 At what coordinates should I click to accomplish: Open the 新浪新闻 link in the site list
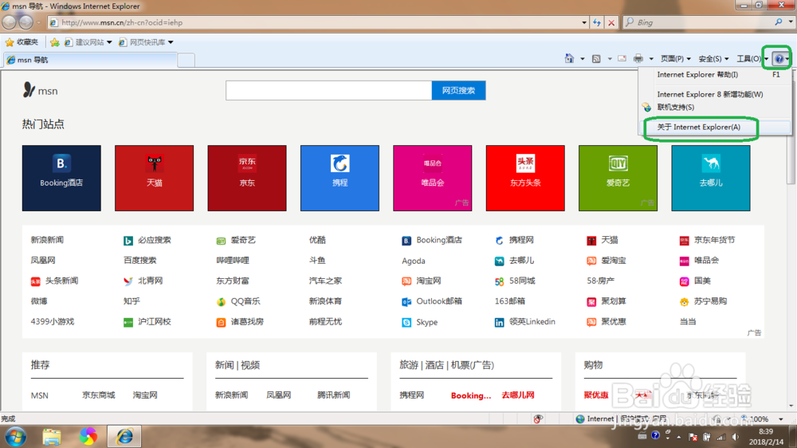tap(47, 240)
